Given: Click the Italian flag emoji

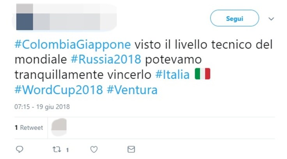Looking at the screenshot, I should [203, 74].
